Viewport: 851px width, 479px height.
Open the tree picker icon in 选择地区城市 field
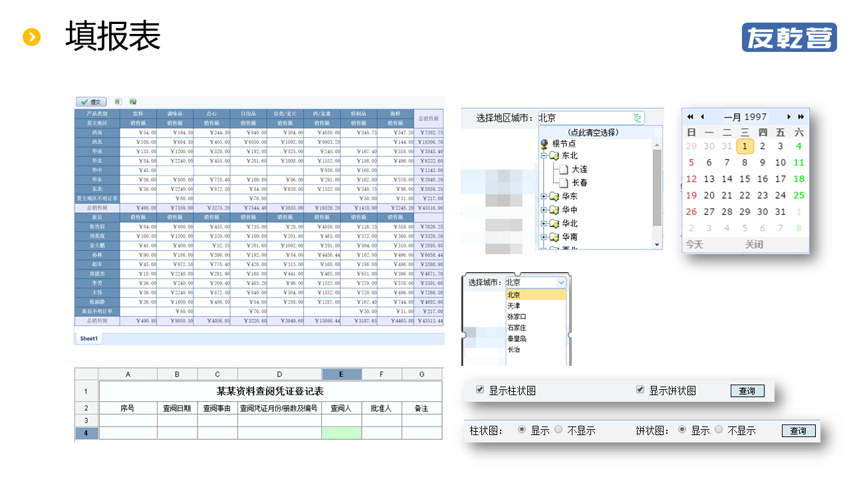pos(638,118)
